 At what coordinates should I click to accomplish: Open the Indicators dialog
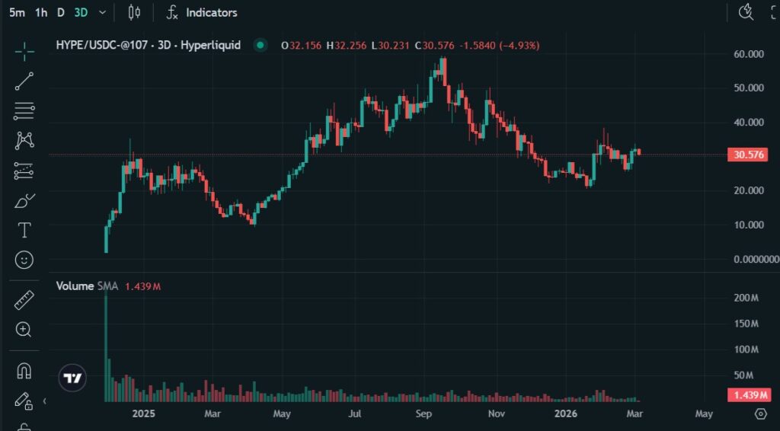(203, 13)
